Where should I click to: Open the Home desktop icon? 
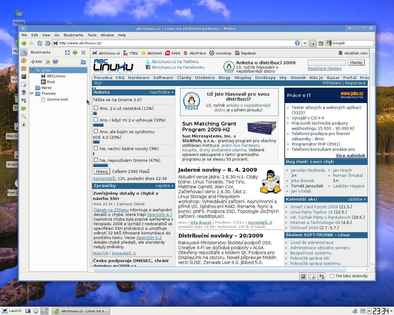pos(19,17)
